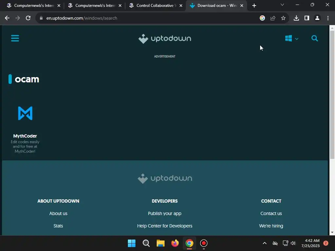Viewport: 335px width, 251px height.
Task: Go back to the previous page
Action: coord(7,18)
